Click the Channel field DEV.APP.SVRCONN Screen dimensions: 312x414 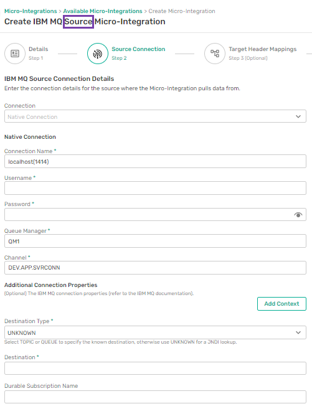[155, 268]
